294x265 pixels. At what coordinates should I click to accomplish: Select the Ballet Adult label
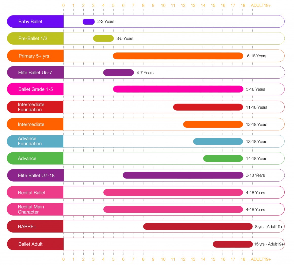(x=30, y=244)
